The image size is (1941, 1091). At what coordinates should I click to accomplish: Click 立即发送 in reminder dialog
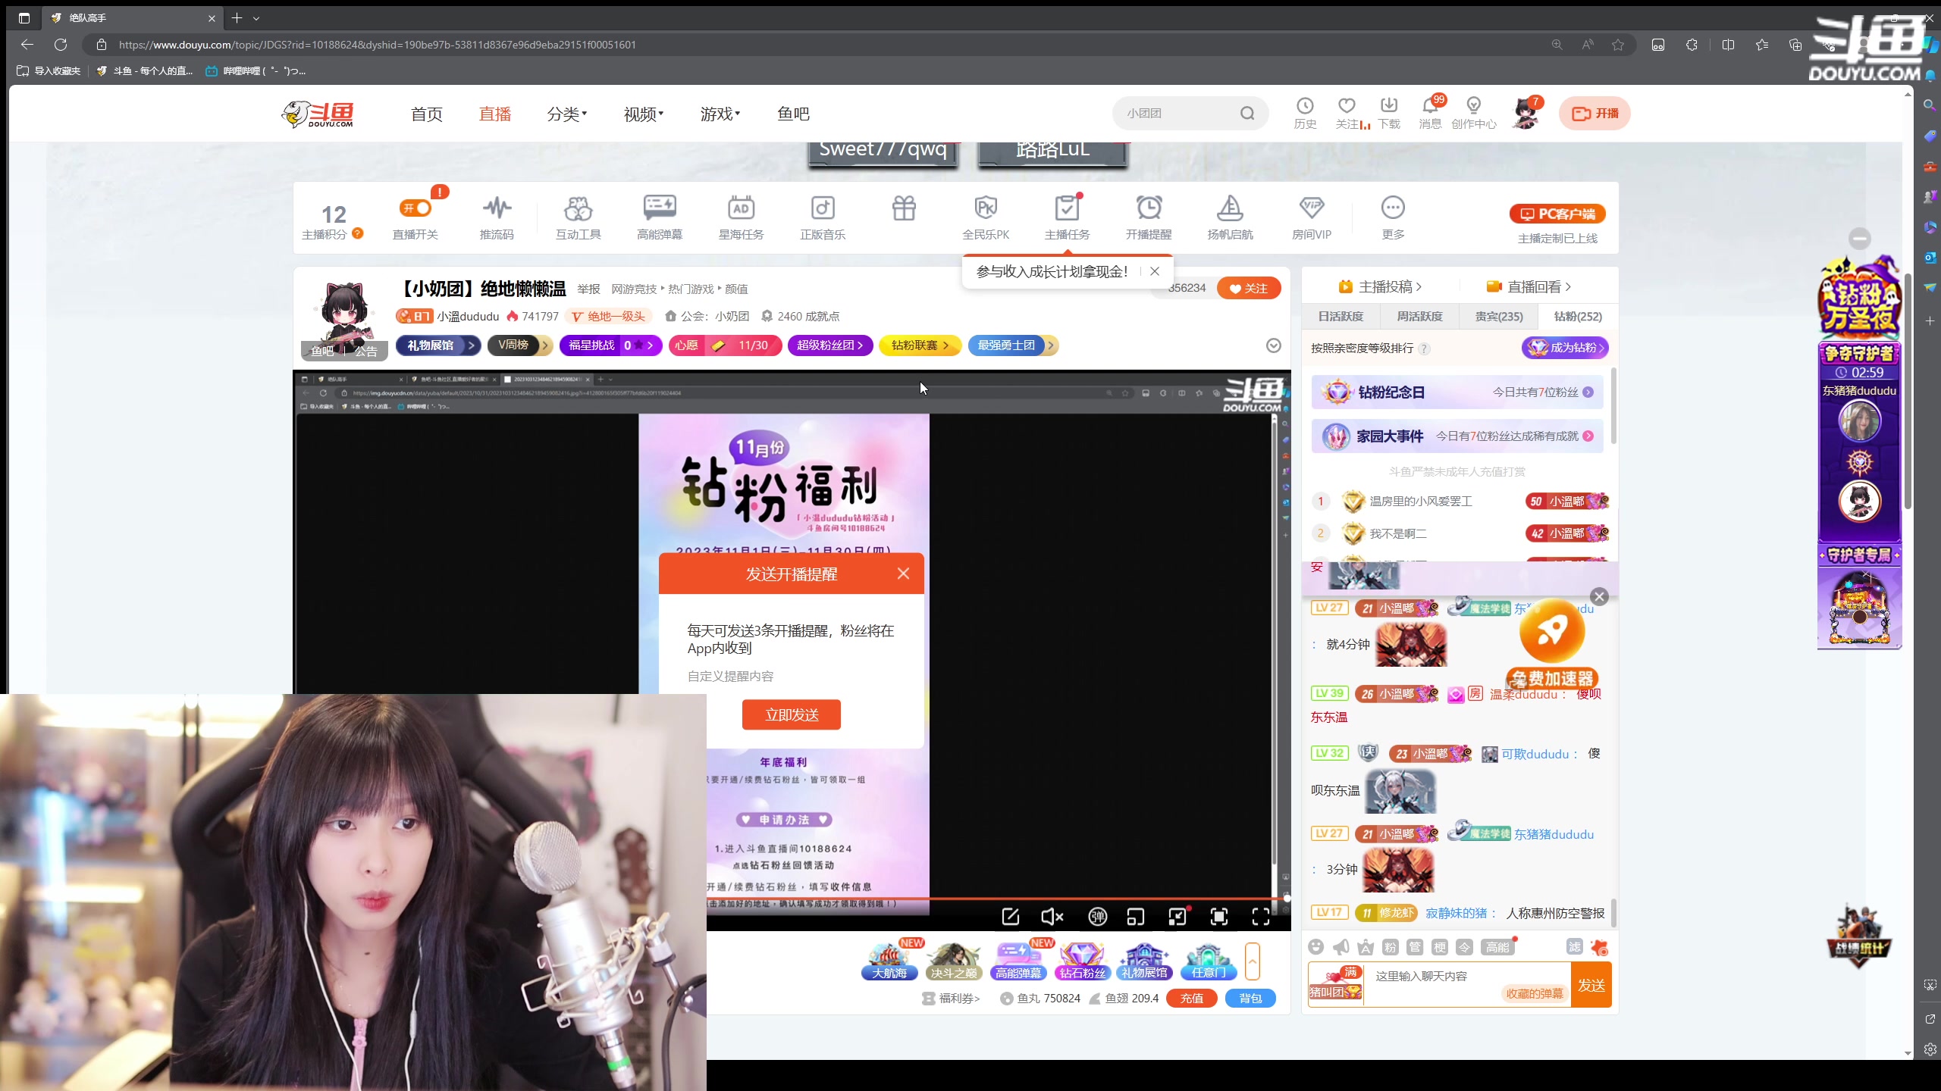pyautogui.click(x=792, y=714)
